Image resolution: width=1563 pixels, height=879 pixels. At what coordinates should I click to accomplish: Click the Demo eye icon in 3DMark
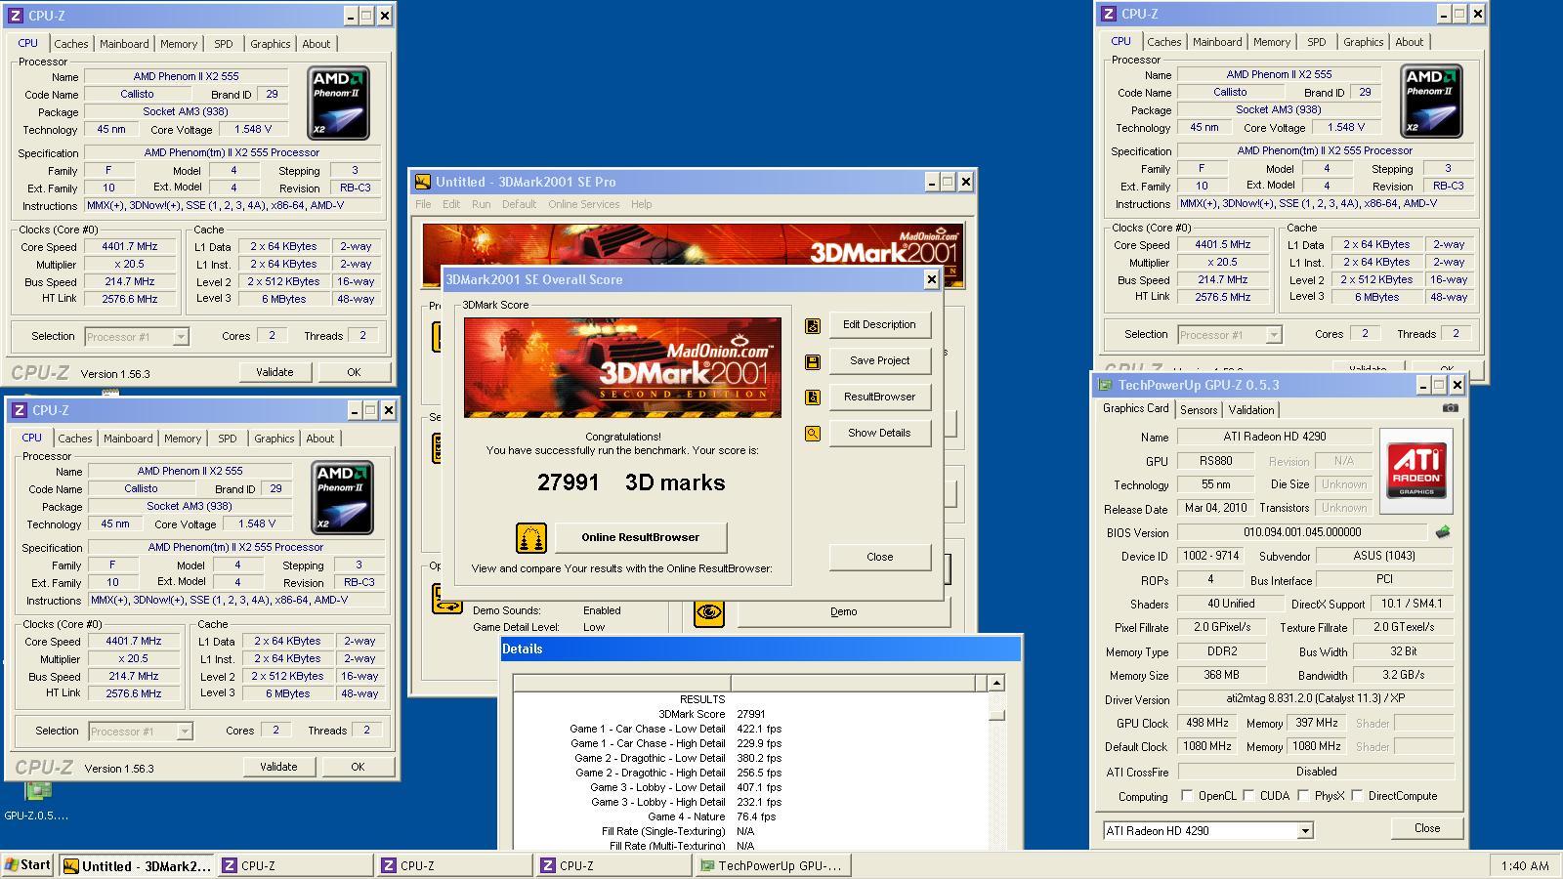[709, 612]
